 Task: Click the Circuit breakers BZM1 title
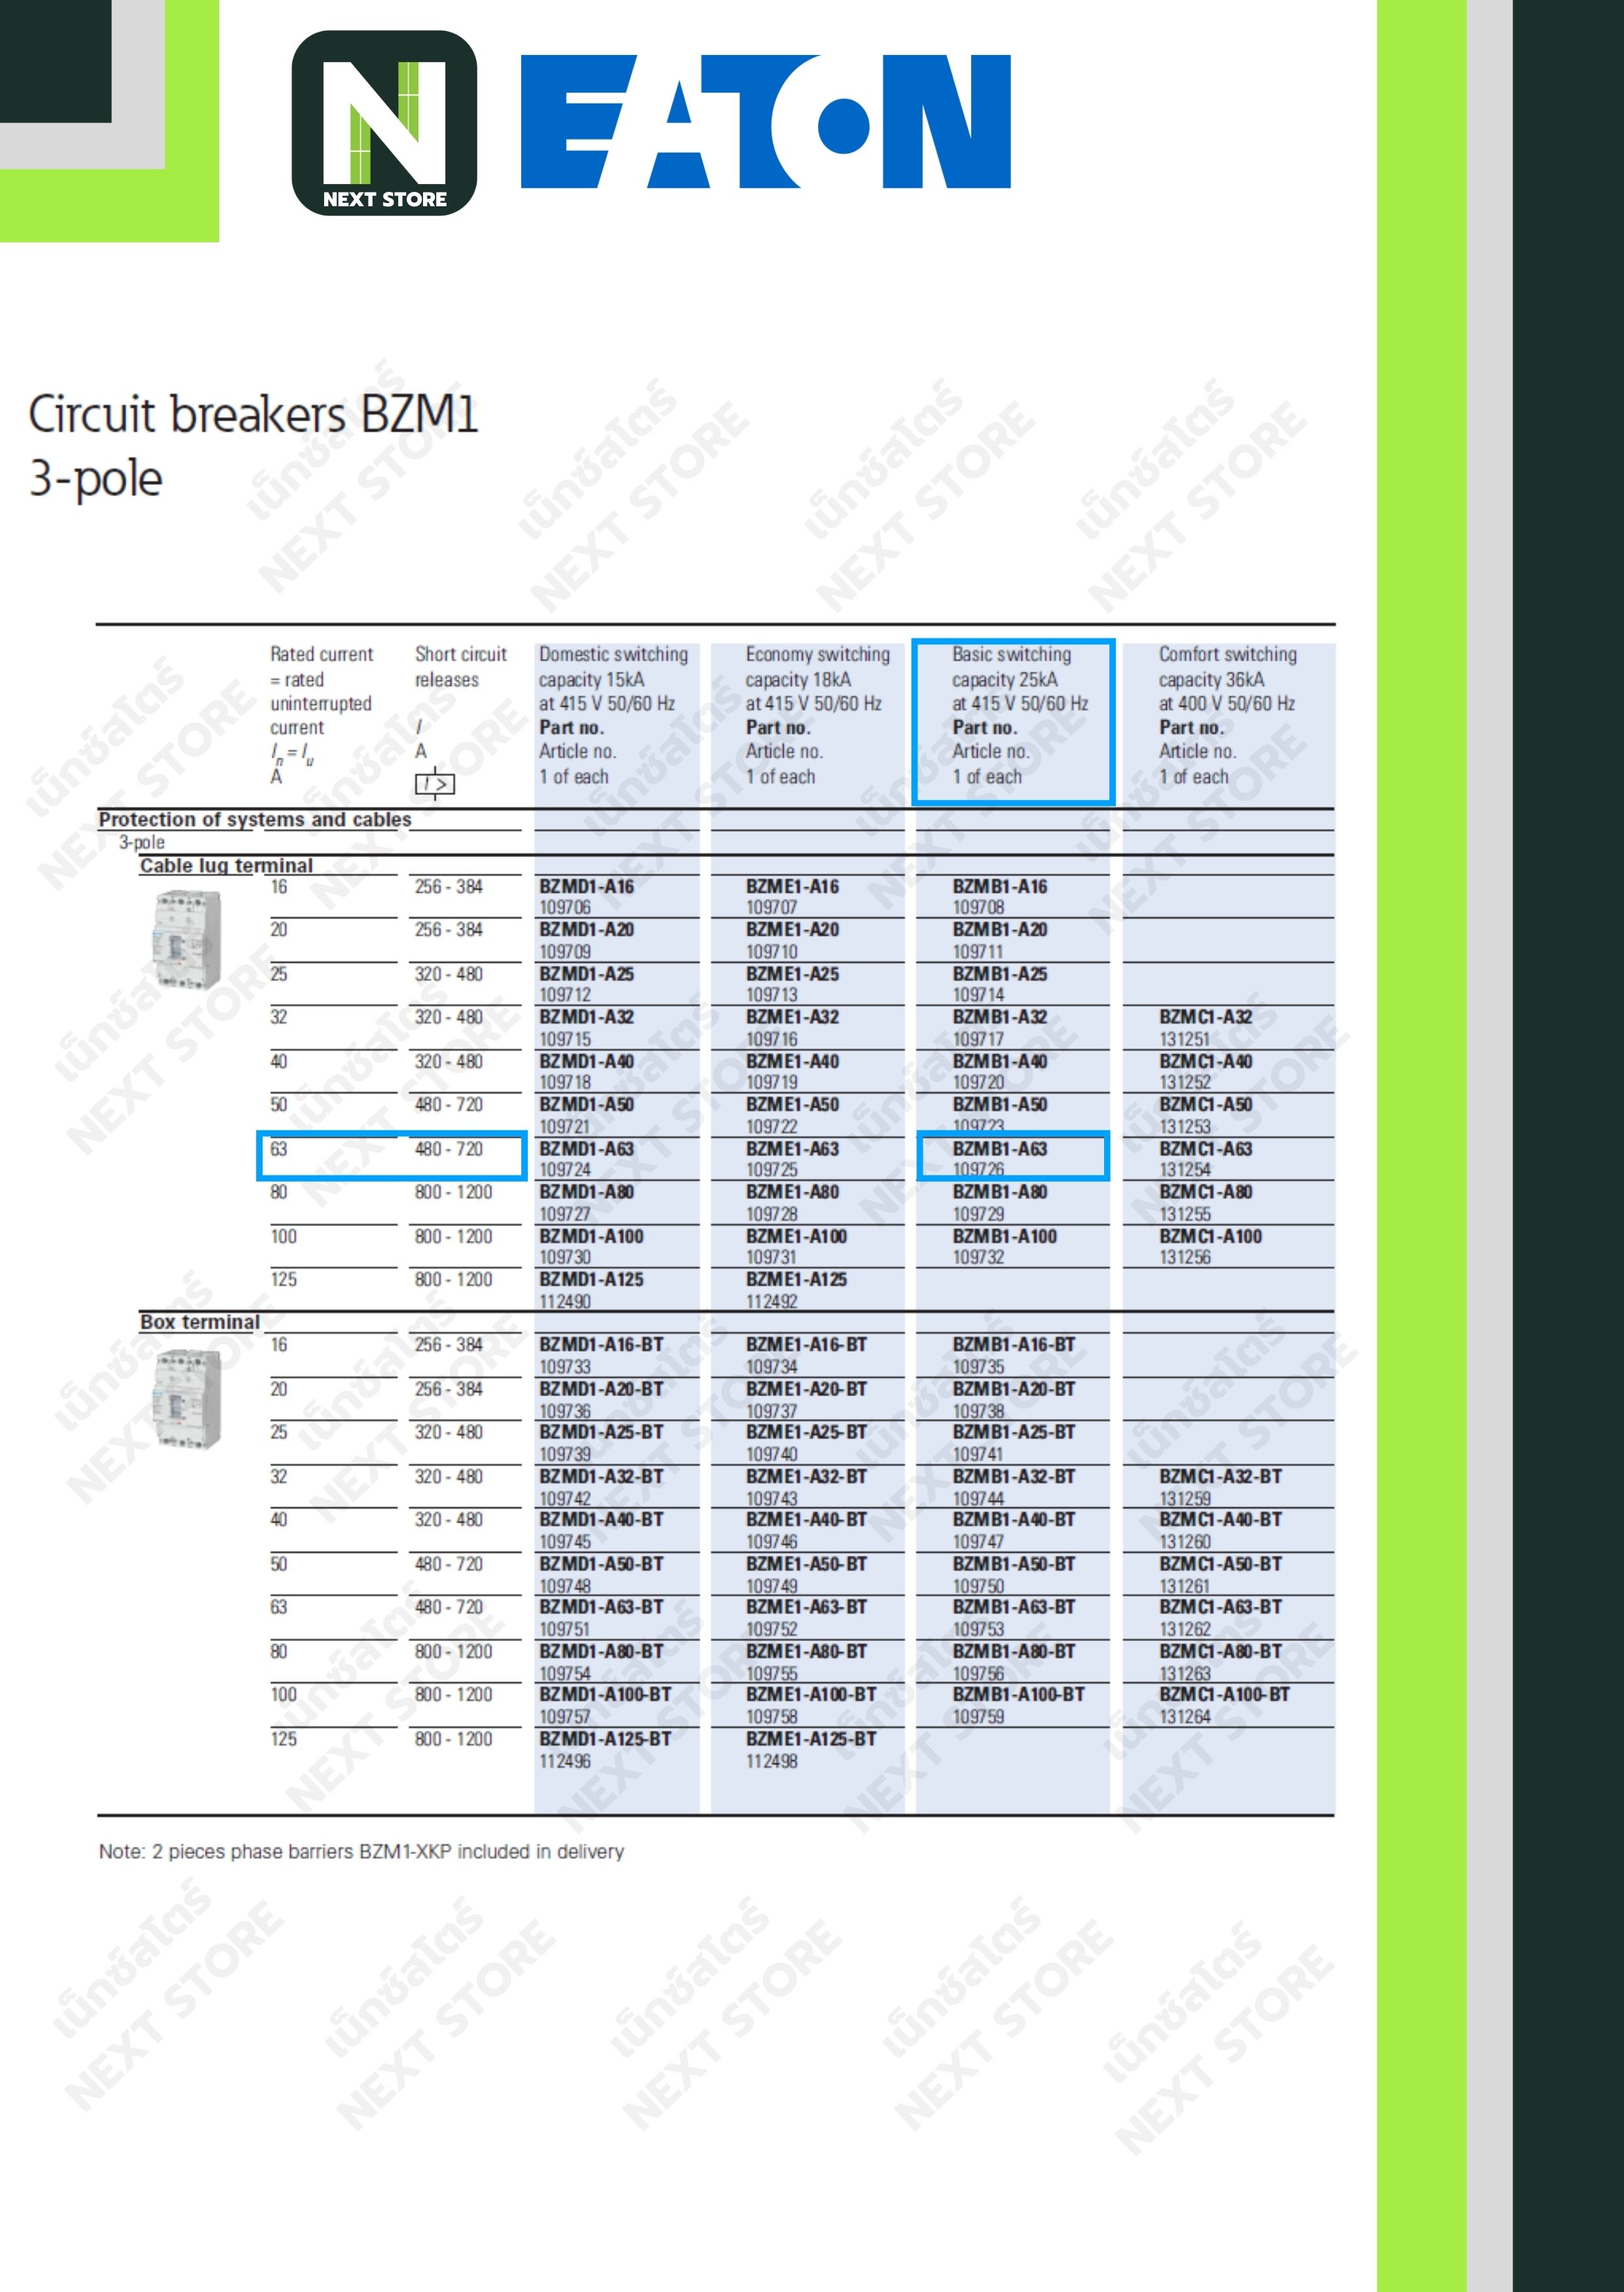[253, 414]
